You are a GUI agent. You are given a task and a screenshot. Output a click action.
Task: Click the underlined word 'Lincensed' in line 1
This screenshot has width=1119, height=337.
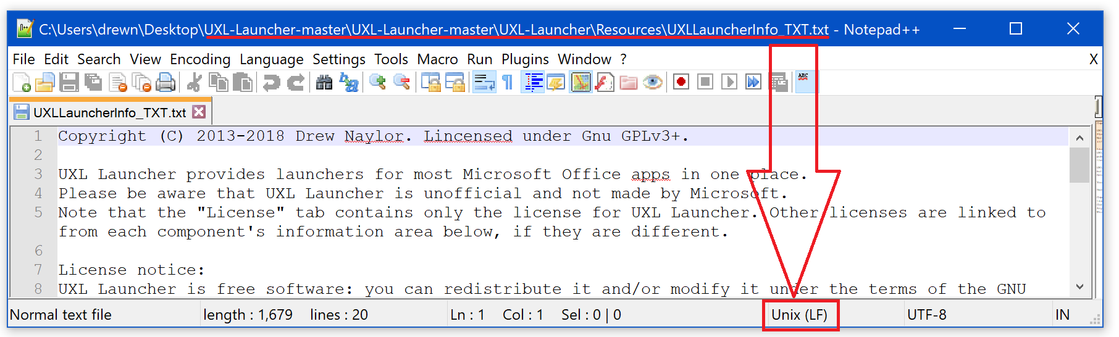(468, 136)
